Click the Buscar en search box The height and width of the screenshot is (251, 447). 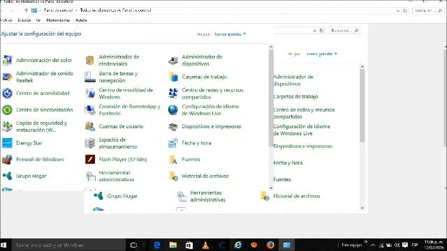pos(344,31)
